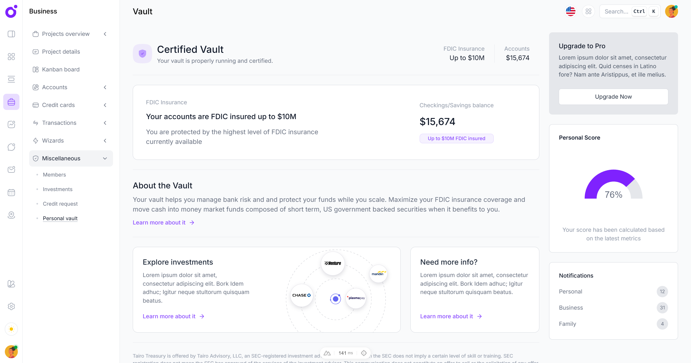691x363 pixels.
Task: Click the Personal Score 76% gauge
Action: click(x=613, y=186)
